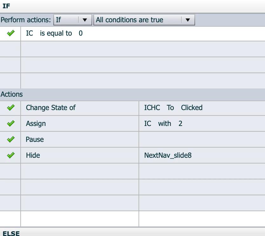
Task: Select the 'Hide' action cell
Action: (80, 155)
